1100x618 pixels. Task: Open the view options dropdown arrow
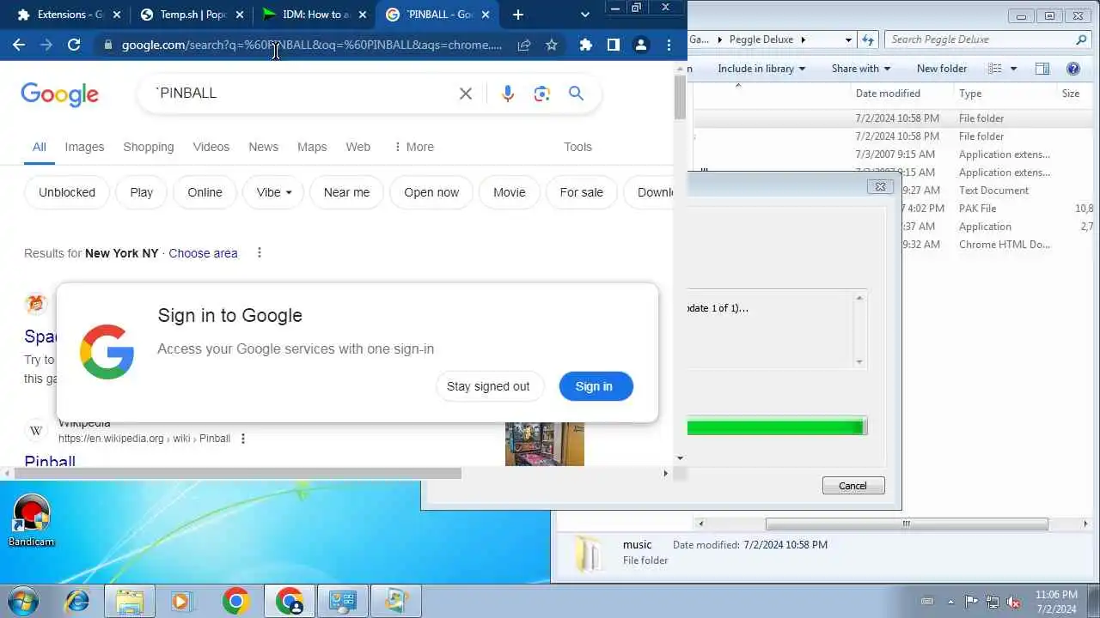pyautogui.click(x=1013, y=69)
